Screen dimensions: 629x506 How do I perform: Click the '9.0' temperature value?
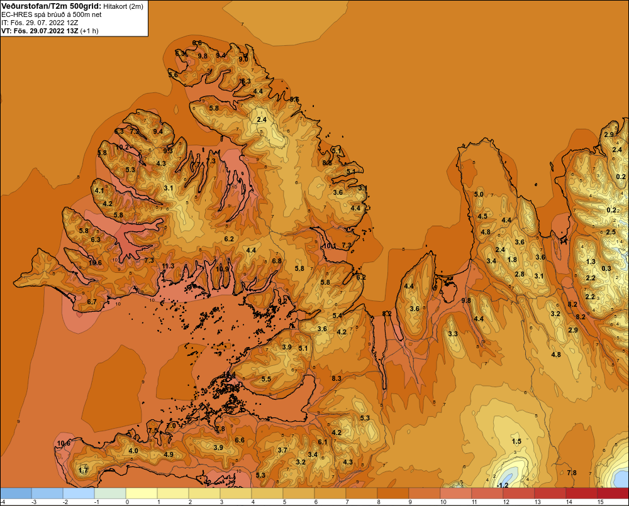point(243,59)
